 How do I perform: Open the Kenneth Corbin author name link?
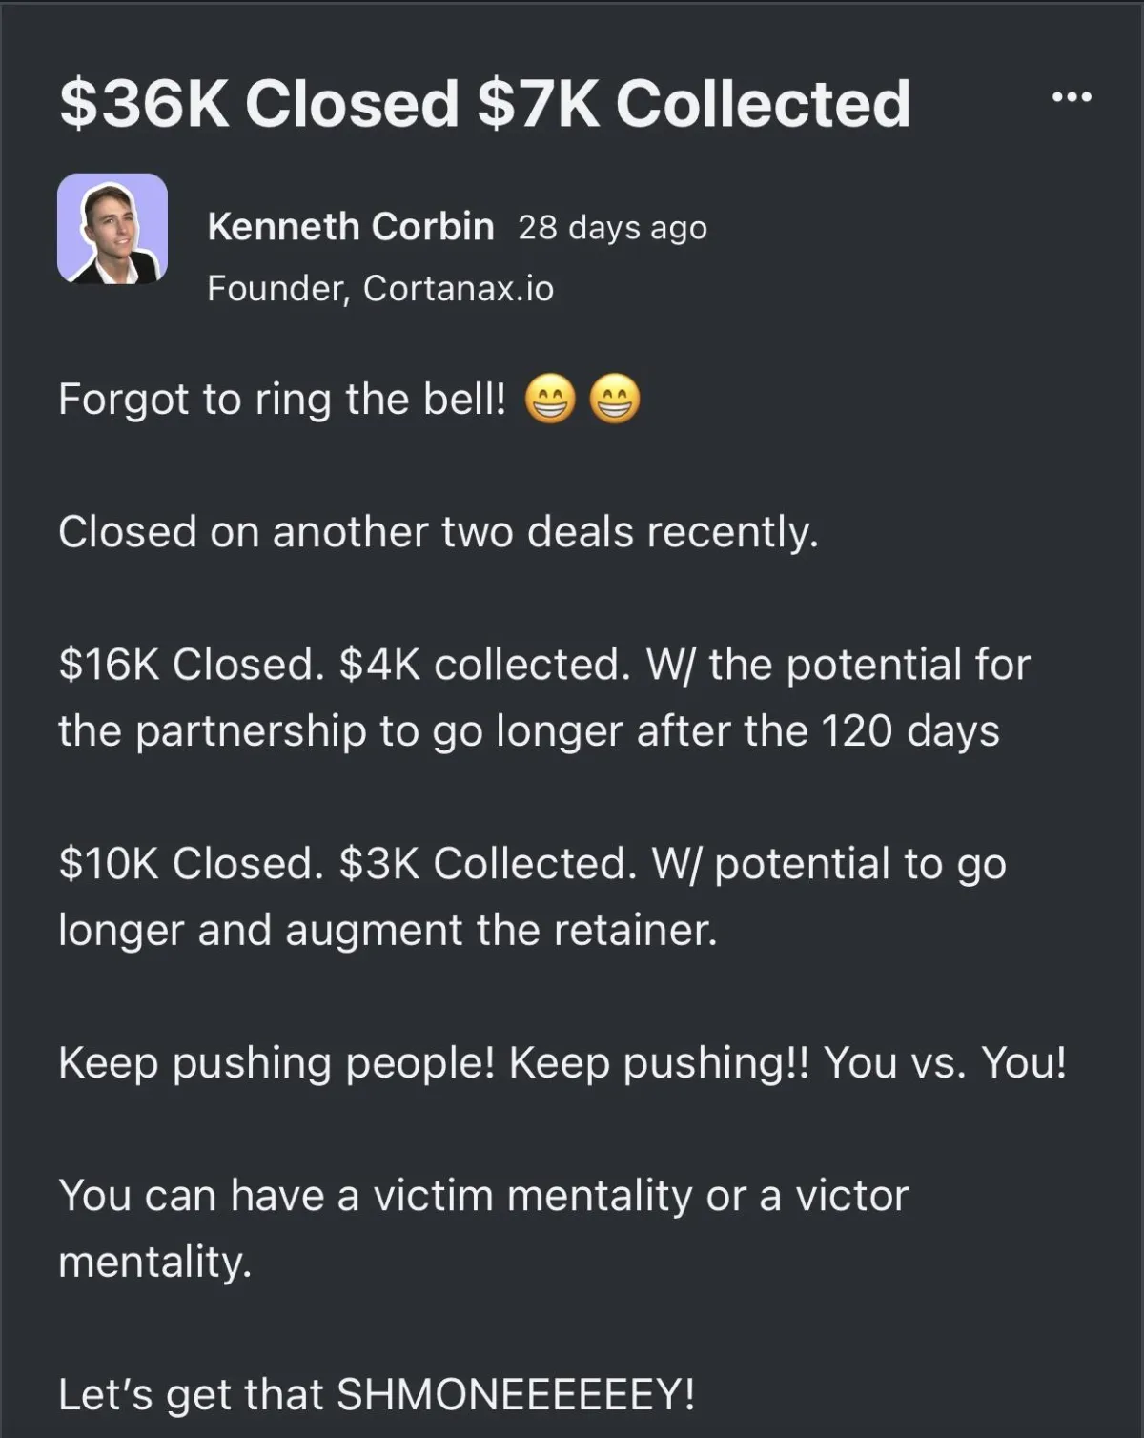click(x=351, y=227)
